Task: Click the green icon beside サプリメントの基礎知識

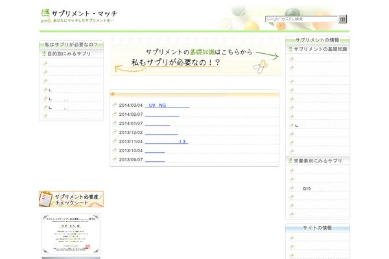Action: pos(290,49)
